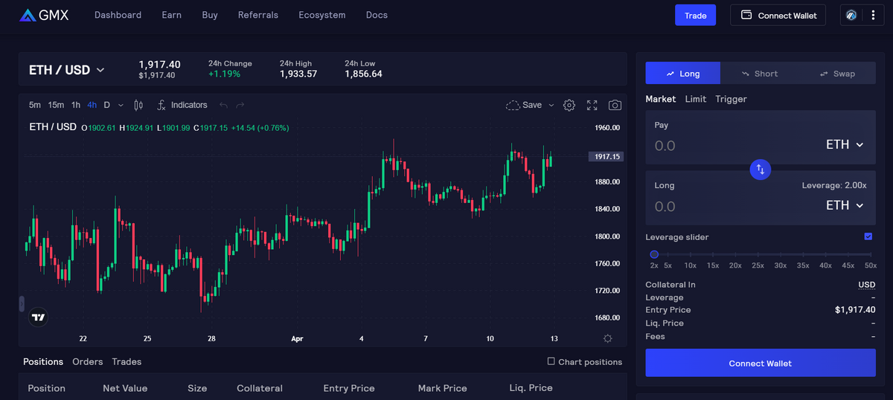Image resolution: width=893 pixels, height=400 pixels.
Task: Change Collateral In USD selector
Action: tap(867, 285)
